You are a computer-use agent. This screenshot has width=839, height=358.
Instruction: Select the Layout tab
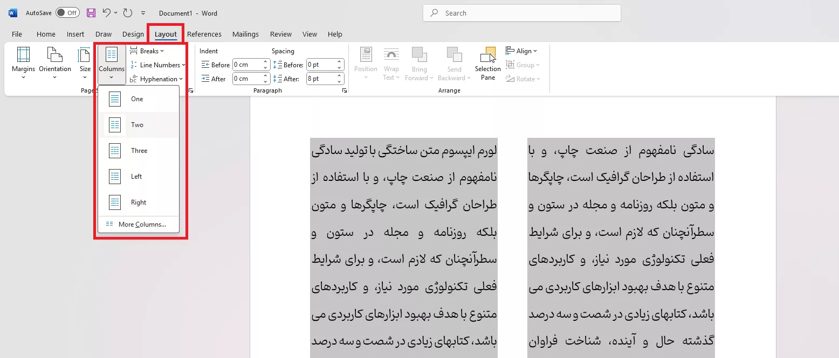[x=166, y=34]
